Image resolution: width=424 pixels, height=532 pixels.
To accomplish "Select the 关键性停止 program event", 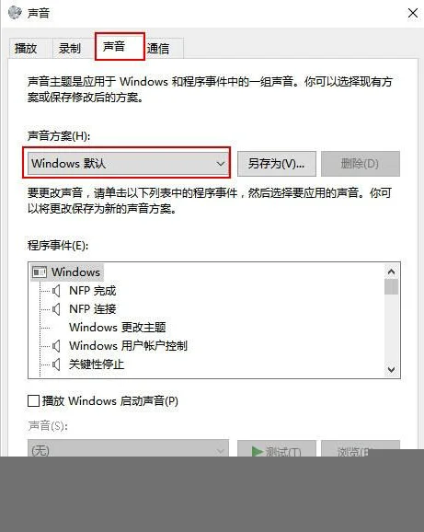I will click(97, 364).
